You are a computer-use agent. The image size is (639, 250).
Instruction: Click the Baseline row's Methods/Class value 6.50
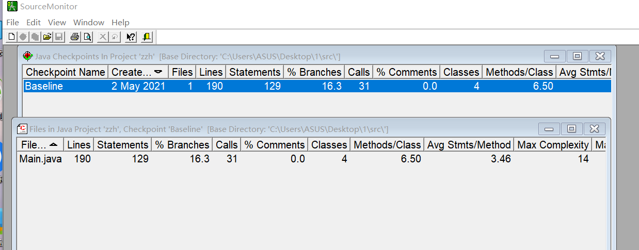pyautogui.click(x=543, y=86)
